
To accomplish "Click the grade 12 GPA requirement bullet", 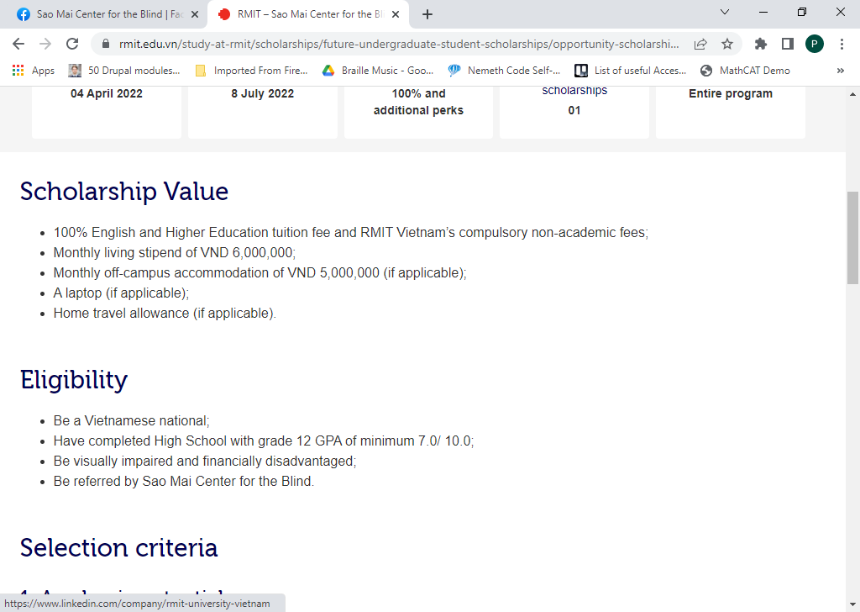I will [x=264, y=441].
